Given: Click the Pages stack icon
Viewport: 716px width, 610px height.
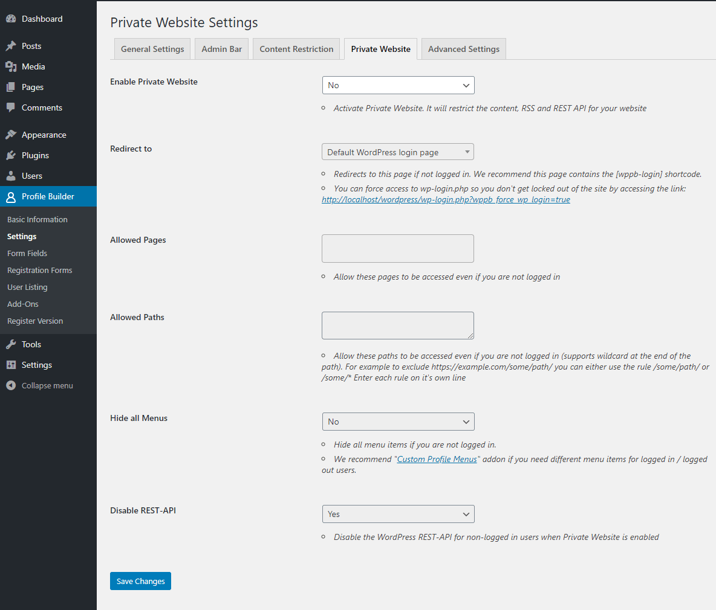Looking at the screenshot, I should point(11,87).
